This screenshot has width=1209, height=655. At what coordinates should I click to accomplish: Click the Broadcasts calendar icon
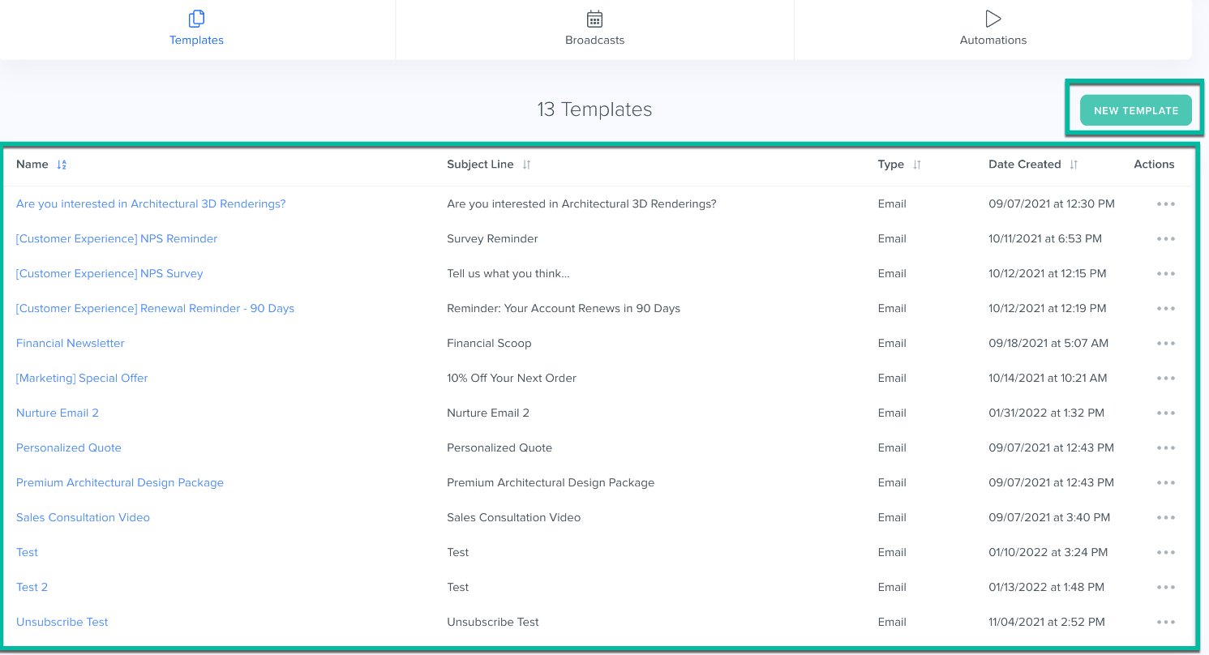[x=595, y=19]
